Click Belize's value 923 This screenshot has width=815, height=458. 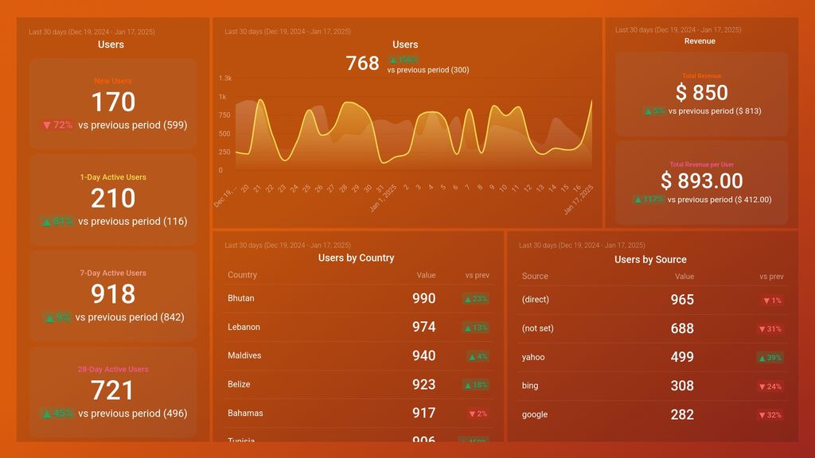(x=423, y=385)
